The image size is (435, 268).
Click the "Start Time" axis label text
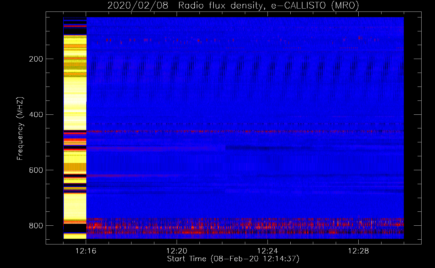click(187, 259)
